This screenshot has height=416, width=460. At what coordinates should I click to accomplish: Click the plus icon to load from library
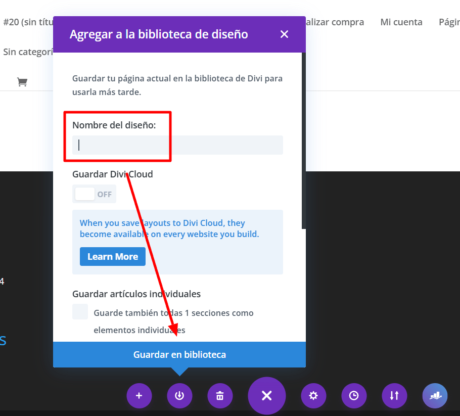tap(139, 395)
